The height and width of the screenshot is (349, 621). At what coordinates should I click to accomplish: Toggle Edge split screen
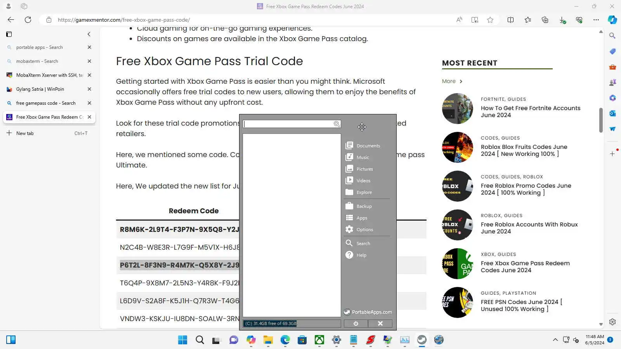[x=511, y=20]
